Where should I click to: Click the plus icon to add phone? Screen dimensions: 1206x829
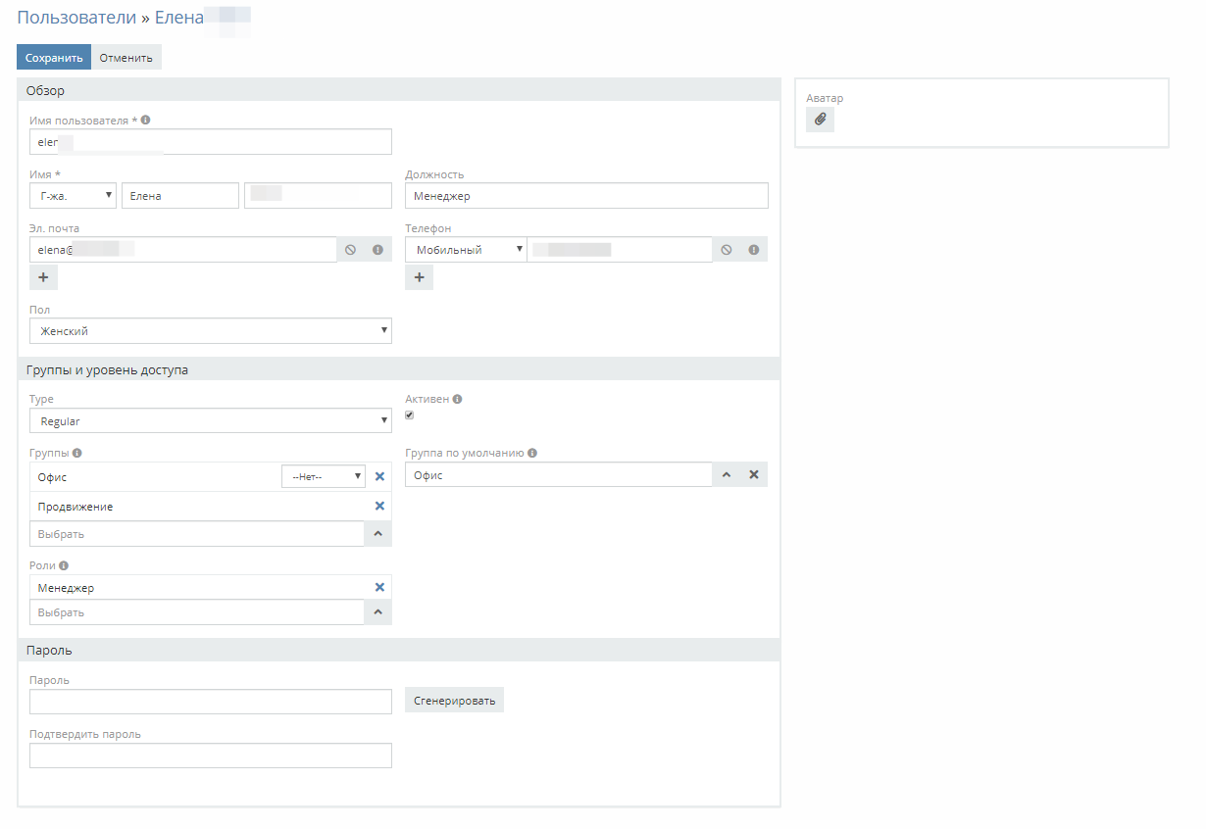click(x=419, y=277)
